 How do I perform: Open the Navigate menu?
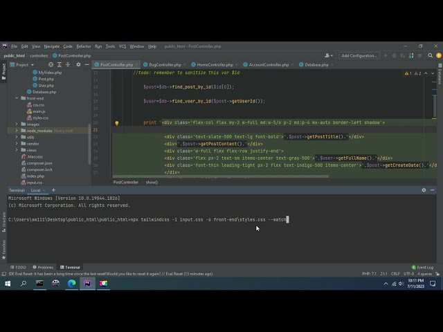click(52, 46)
